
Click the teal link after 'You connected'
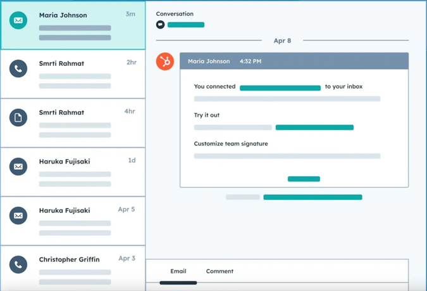(x=280, y=88)
